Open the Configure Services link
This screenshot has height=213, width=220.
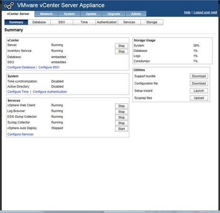click(20, 135)
